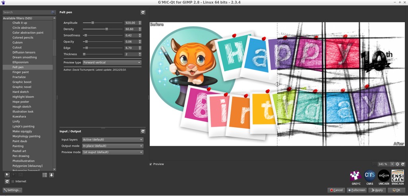Click the add fave icon below the filter list

point(7,175)
